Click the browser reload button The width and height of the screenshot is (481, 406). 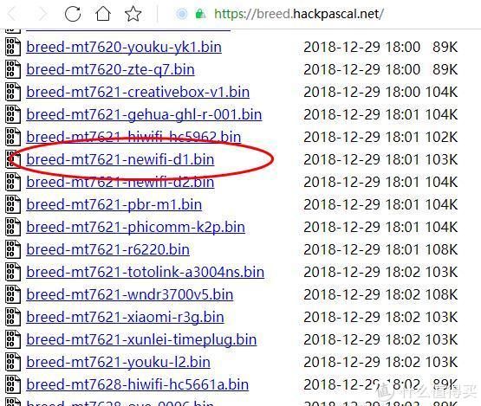[x=73, y=14]
